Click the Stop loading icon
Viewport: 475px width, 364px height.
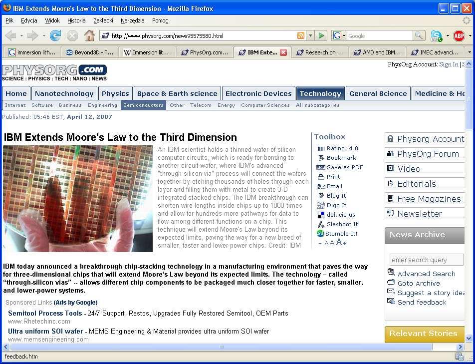[72, 36]
